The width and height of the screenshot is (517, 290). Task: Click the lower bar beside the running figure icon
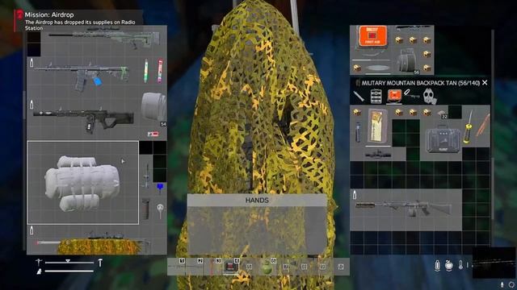69,271
